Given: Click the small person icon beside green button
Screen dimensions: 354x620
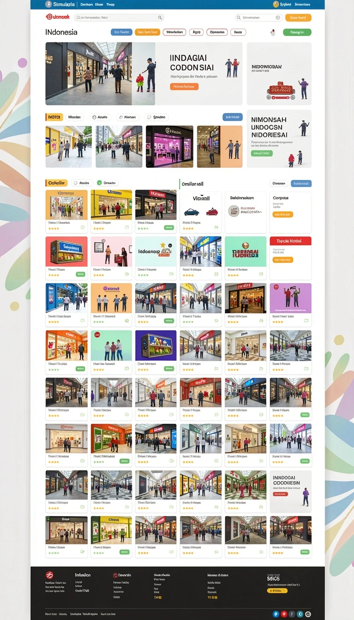Looking at the screenshot, I should (272, 32).
